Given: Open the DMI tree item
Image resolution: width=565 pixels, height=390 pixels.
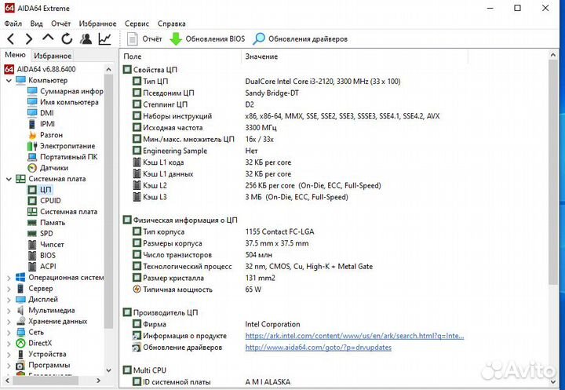Looking at the screenshot, I should pos(41,113).
